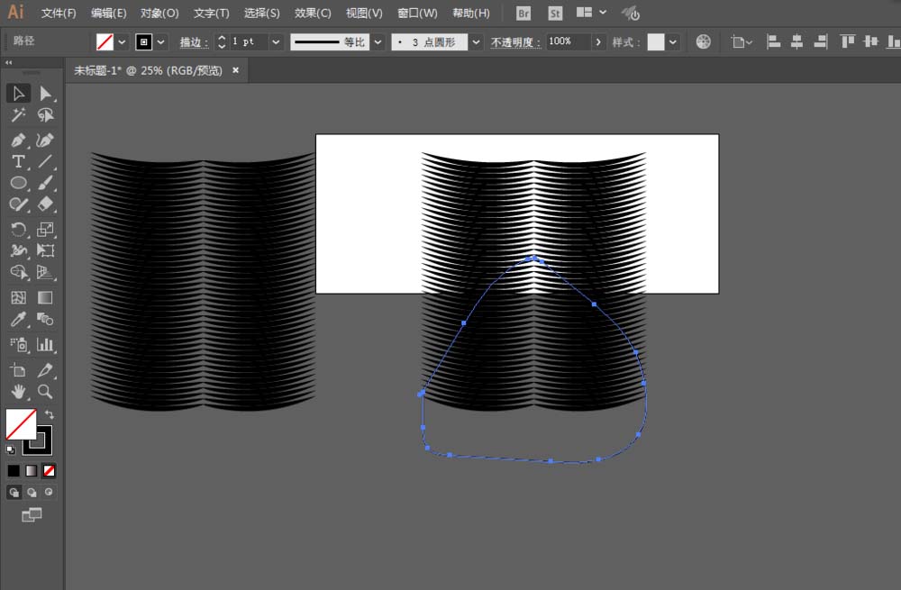The image size is (901, 590).
Task: Click the horizontal align left icon
Action: (x=772, y=41)
